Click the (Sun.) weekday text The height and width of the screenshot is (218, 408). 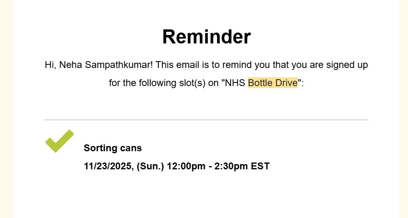tap(151, 166)
